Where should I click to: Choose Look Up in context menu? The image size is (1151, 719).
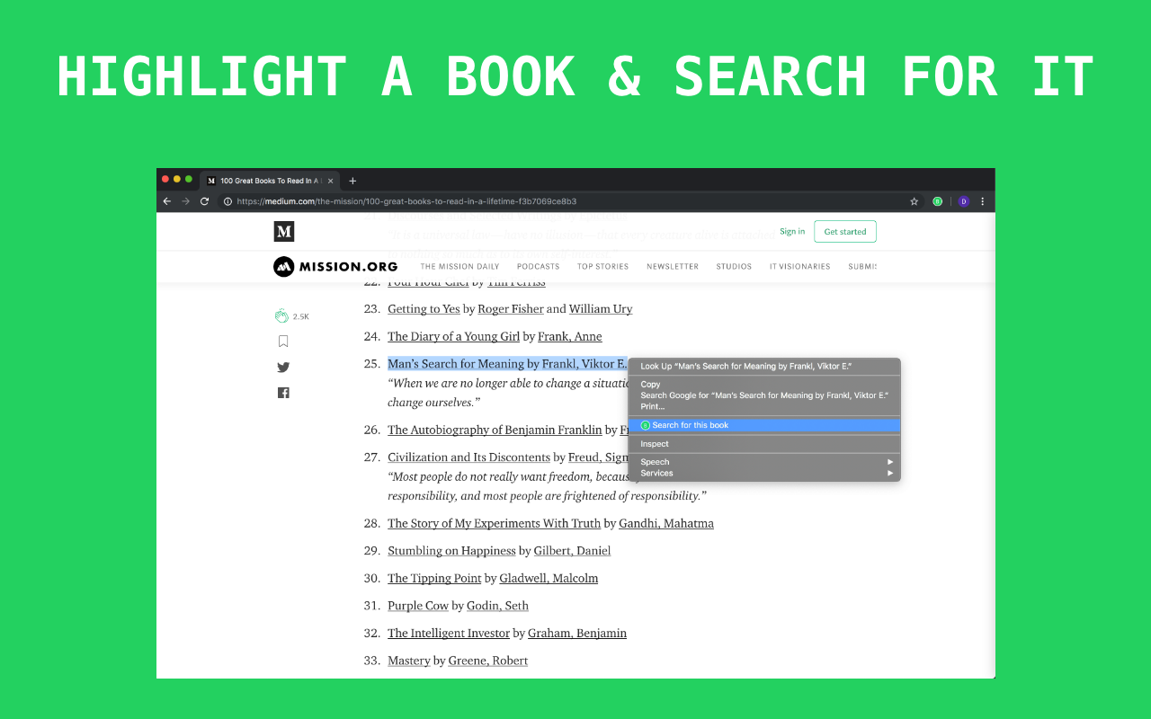[x=764, y=367]
